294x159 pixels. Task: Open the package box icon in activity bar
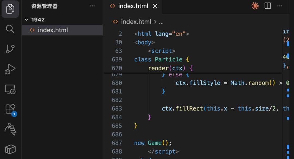coord(10,149)
